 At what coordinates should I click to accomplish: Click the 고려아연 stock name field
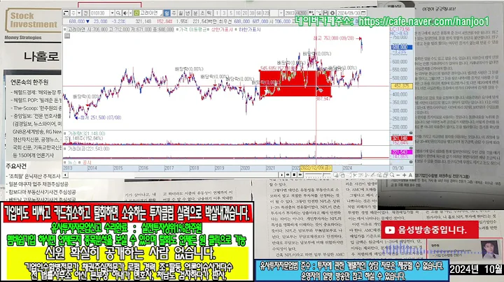tap(151, 13)
